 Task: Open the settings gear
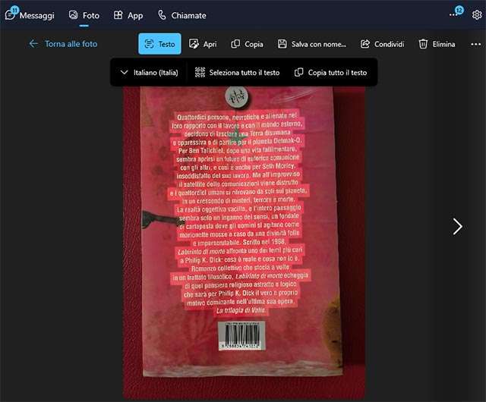point(477,14)
